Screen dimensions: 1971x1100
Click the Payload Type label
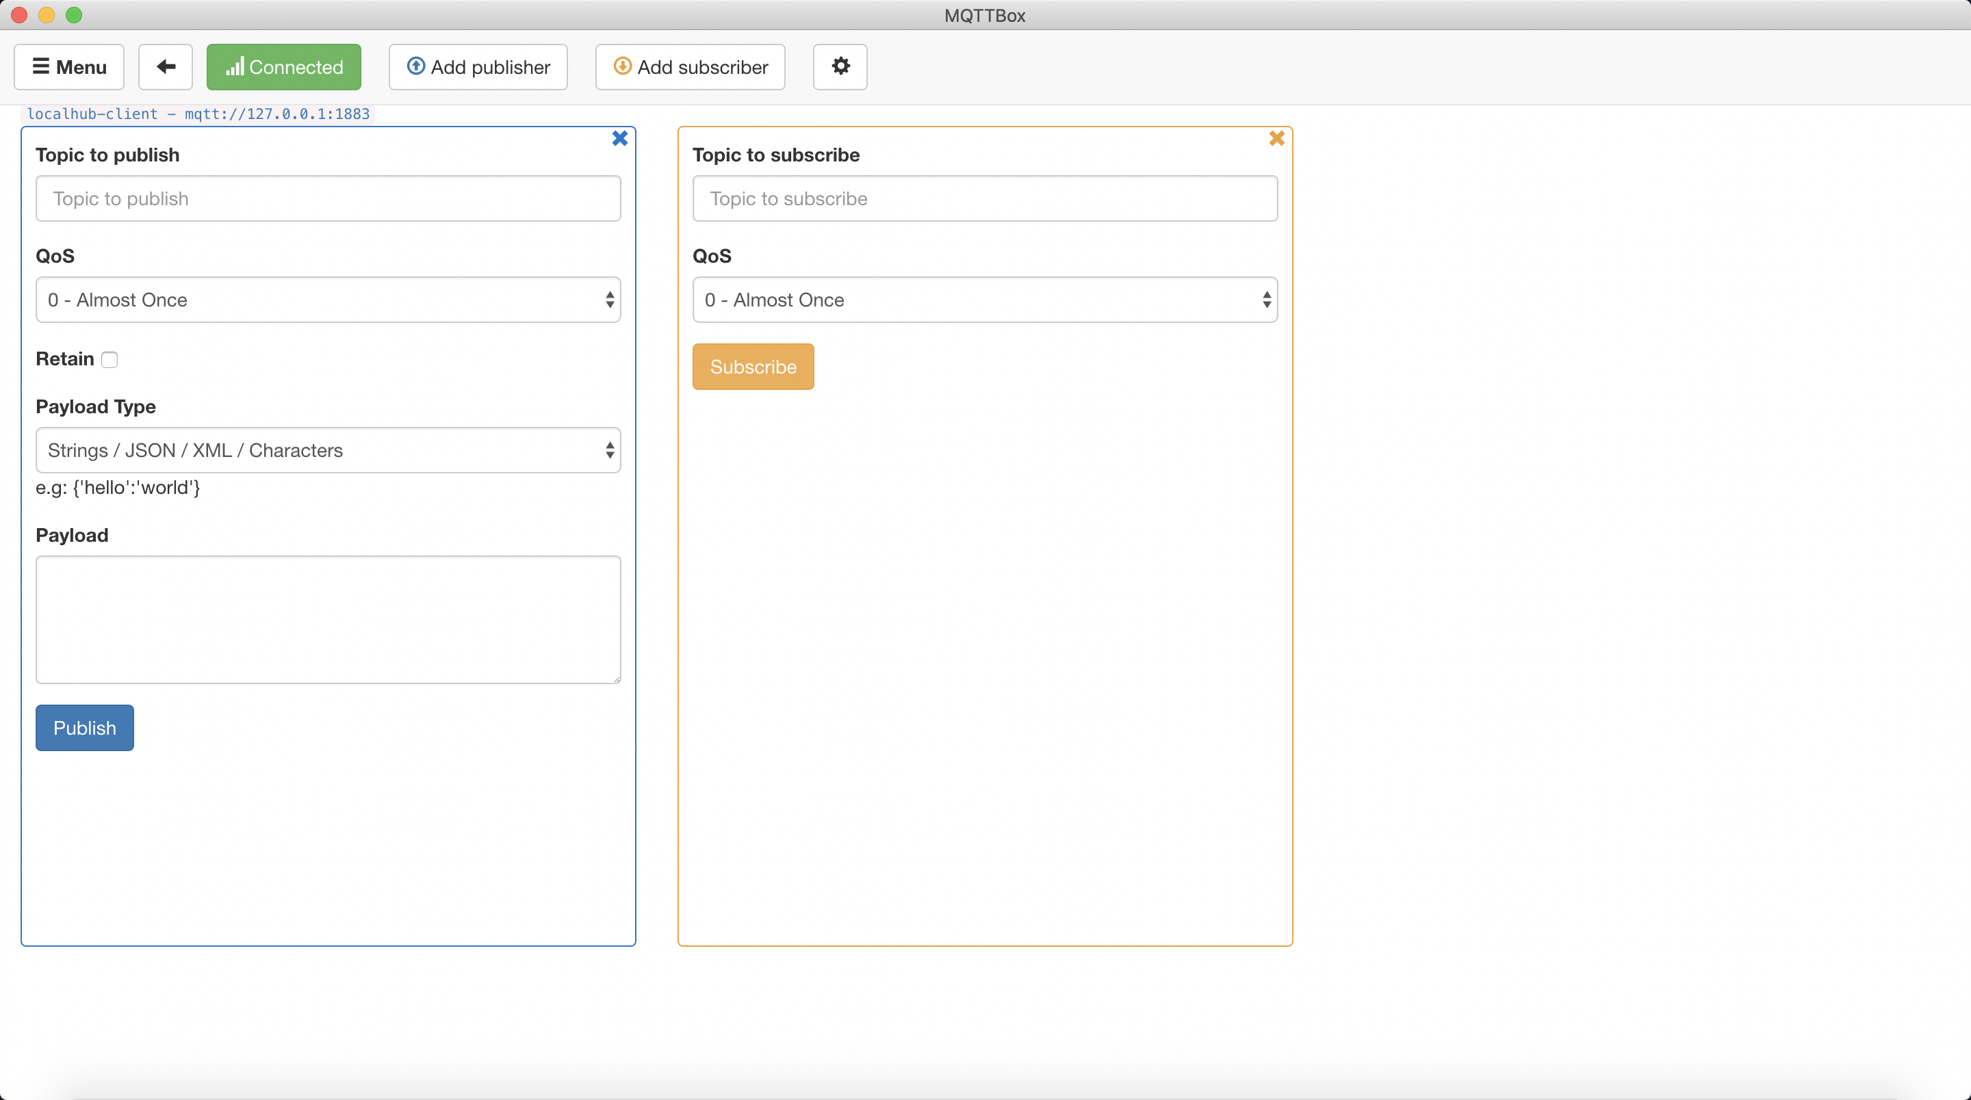(x=96, y=407)
